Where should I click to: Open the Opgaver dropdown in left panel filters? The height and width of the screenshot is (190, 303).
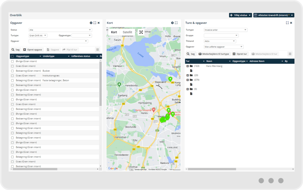tap(58, 41)
